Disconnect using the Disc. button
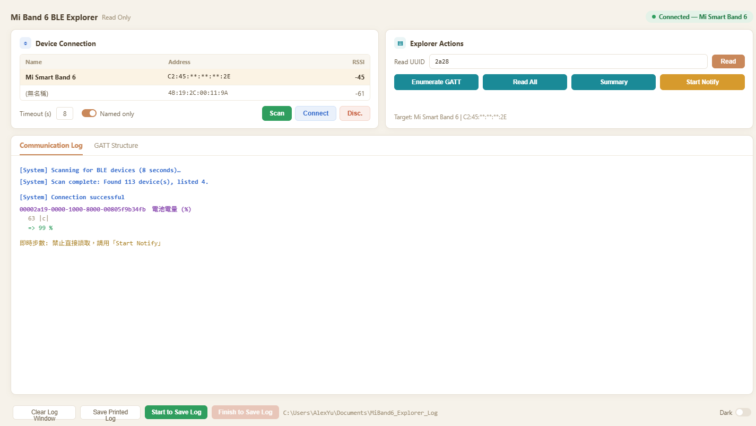Viewport: 756px width, 426px height. coord(355,113)
